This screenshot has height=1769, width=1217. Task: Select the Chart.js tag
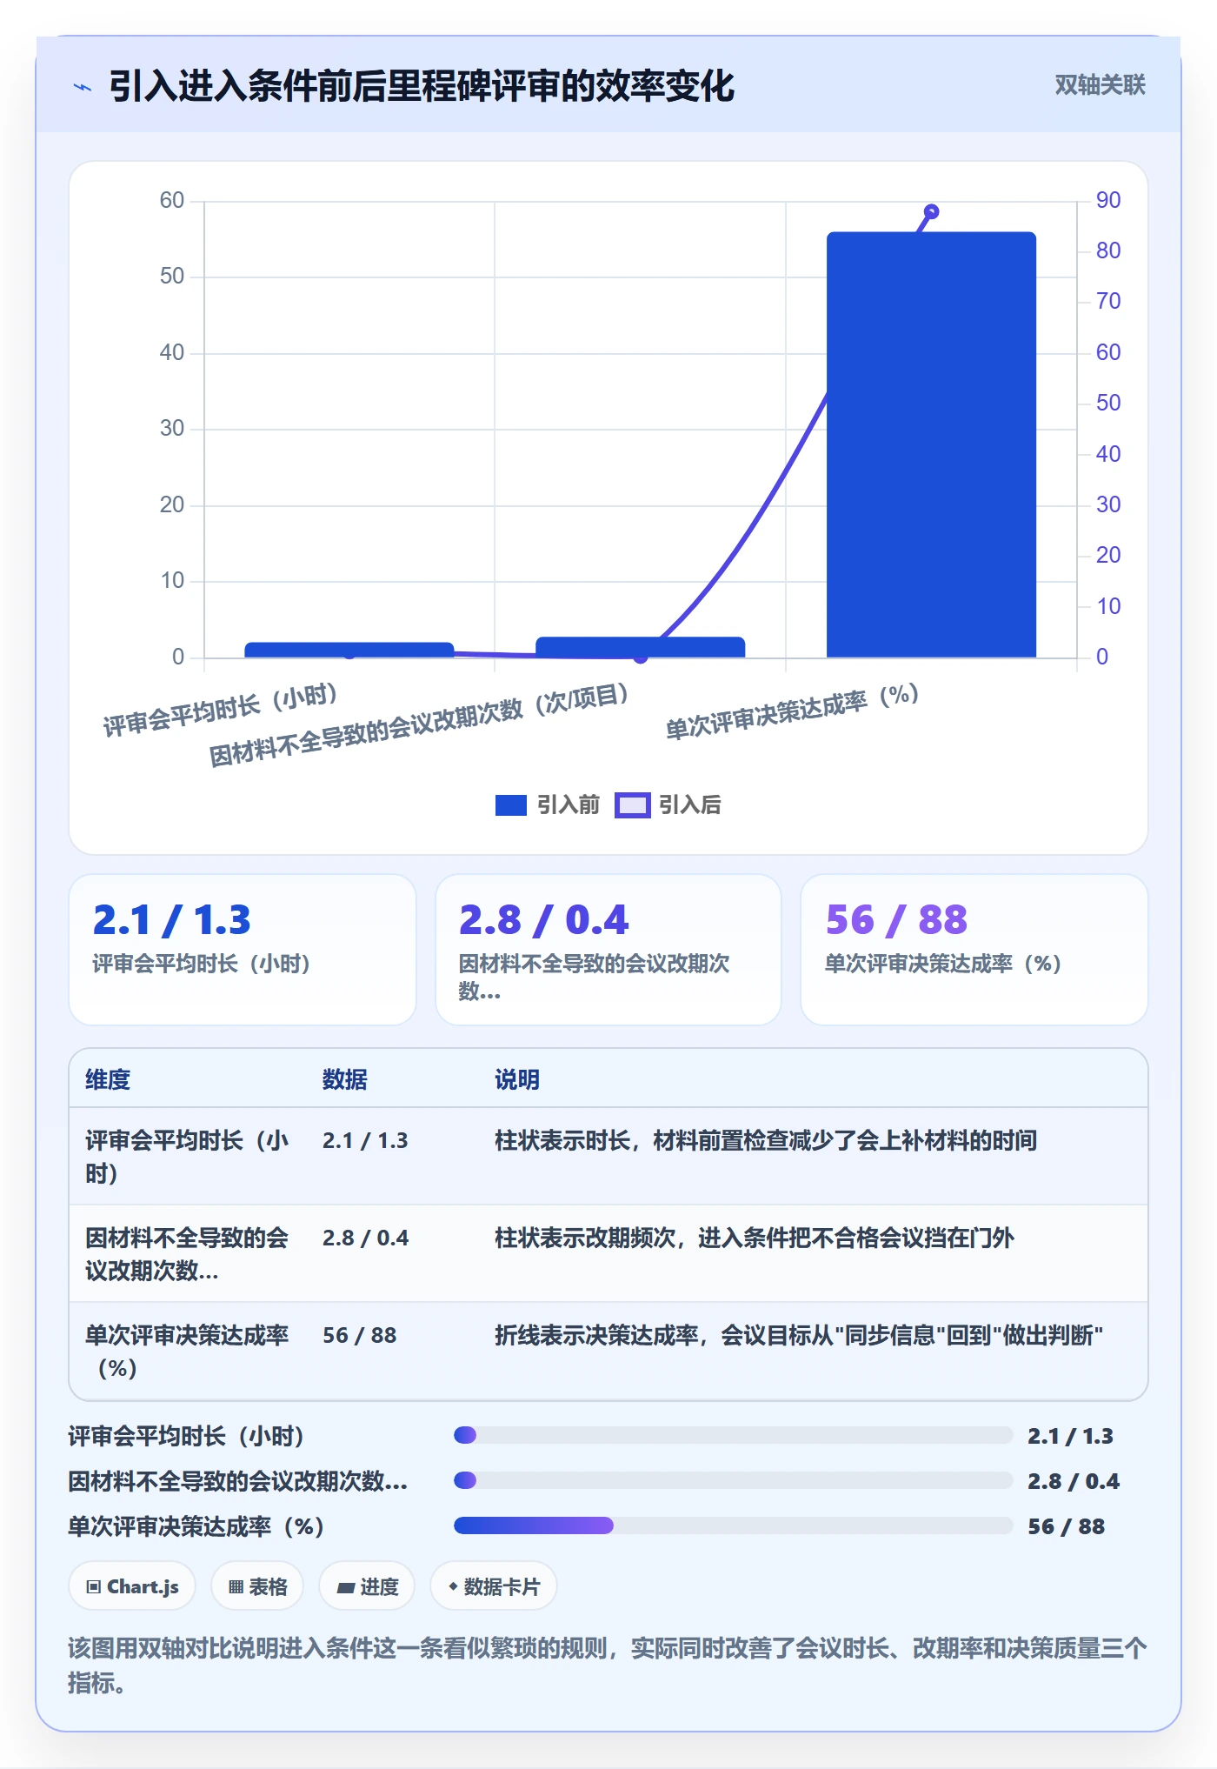tap(132, 1586)
